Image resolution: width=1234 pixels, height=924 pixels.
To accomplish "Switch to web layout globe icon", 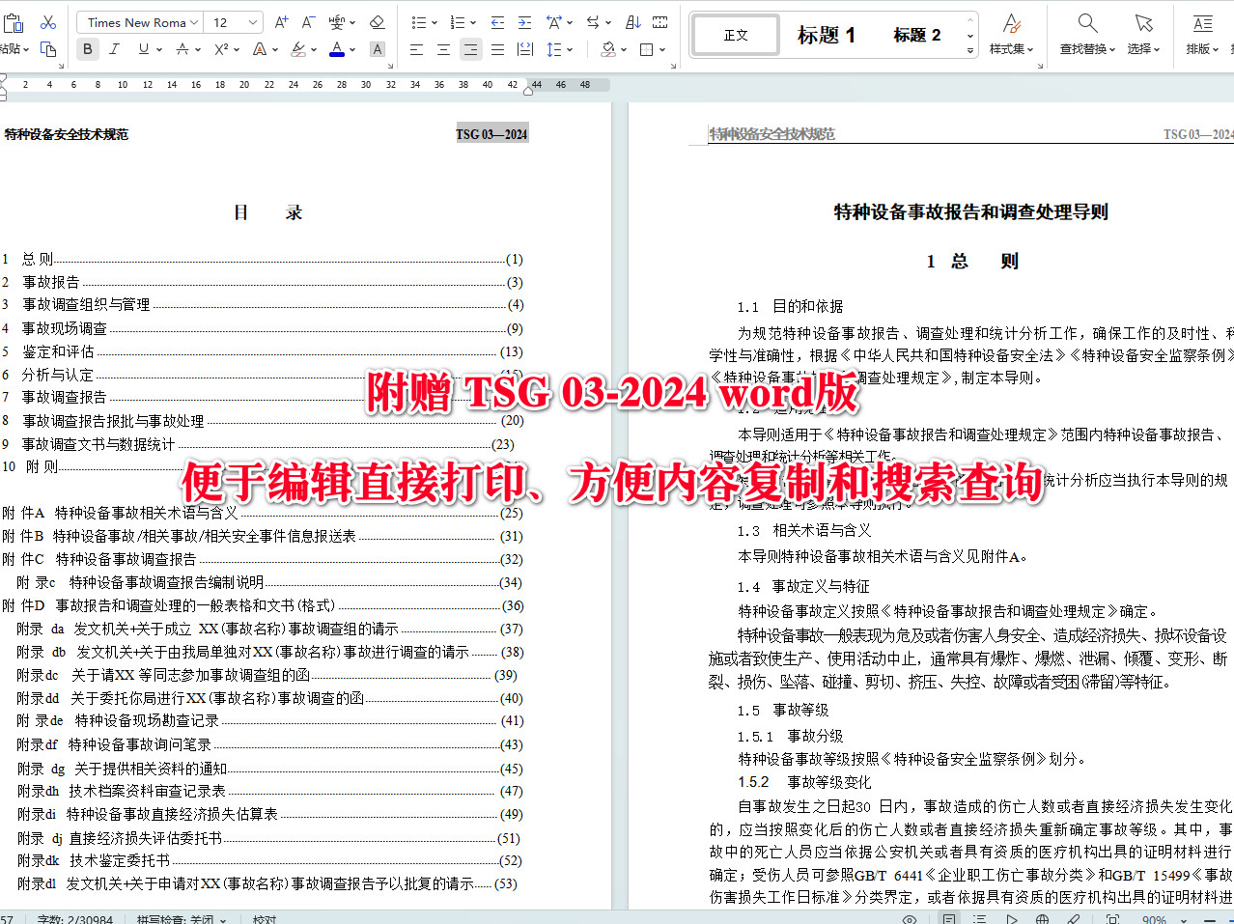I will pyautogui.click(x=1042, y=918).
